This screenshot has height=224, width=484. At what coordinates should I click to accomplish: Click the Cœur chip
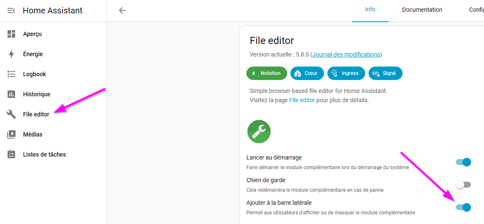coord(307,73)
